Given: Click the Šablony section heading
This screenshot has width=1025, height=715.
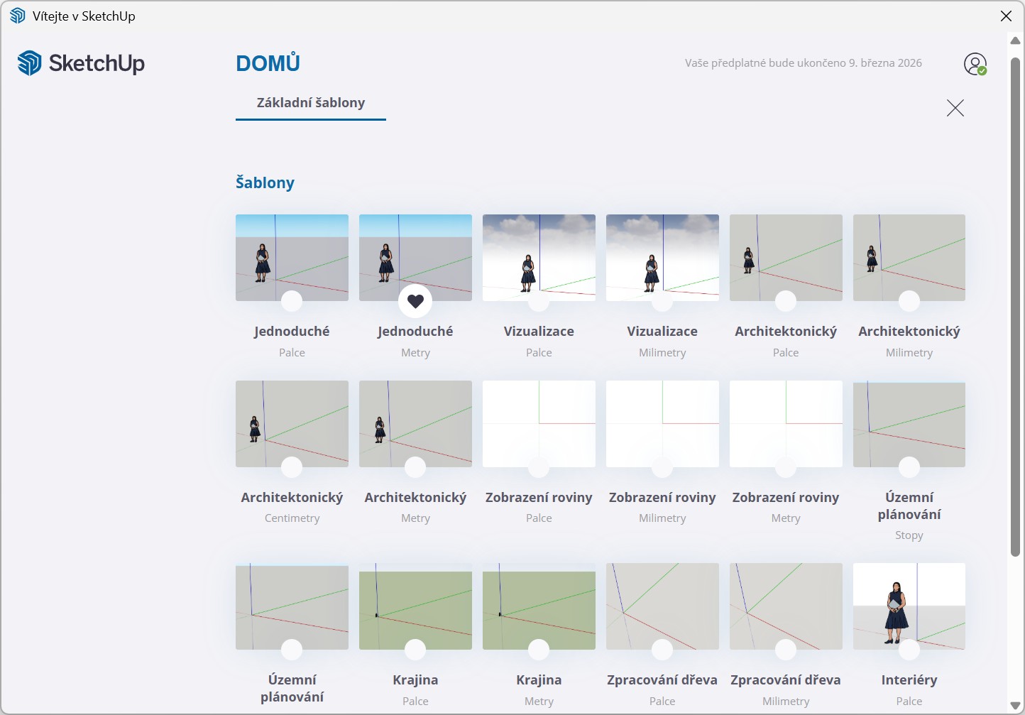Looking at the screenshot, I should click(265, 182).
